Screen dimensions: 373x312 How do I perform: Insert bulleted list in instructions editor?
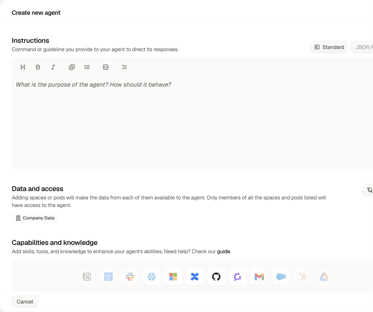(x=87, y=67)
